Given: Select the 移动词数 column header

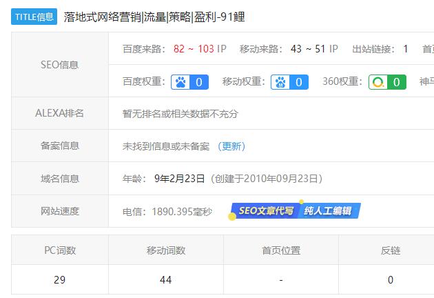Looking at the screenshot, I should point(165,250).
